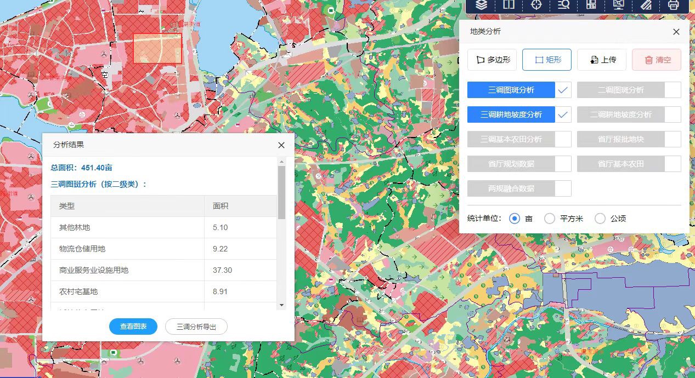Click the results scrollbar up arrow

click(x=281, y=162)
